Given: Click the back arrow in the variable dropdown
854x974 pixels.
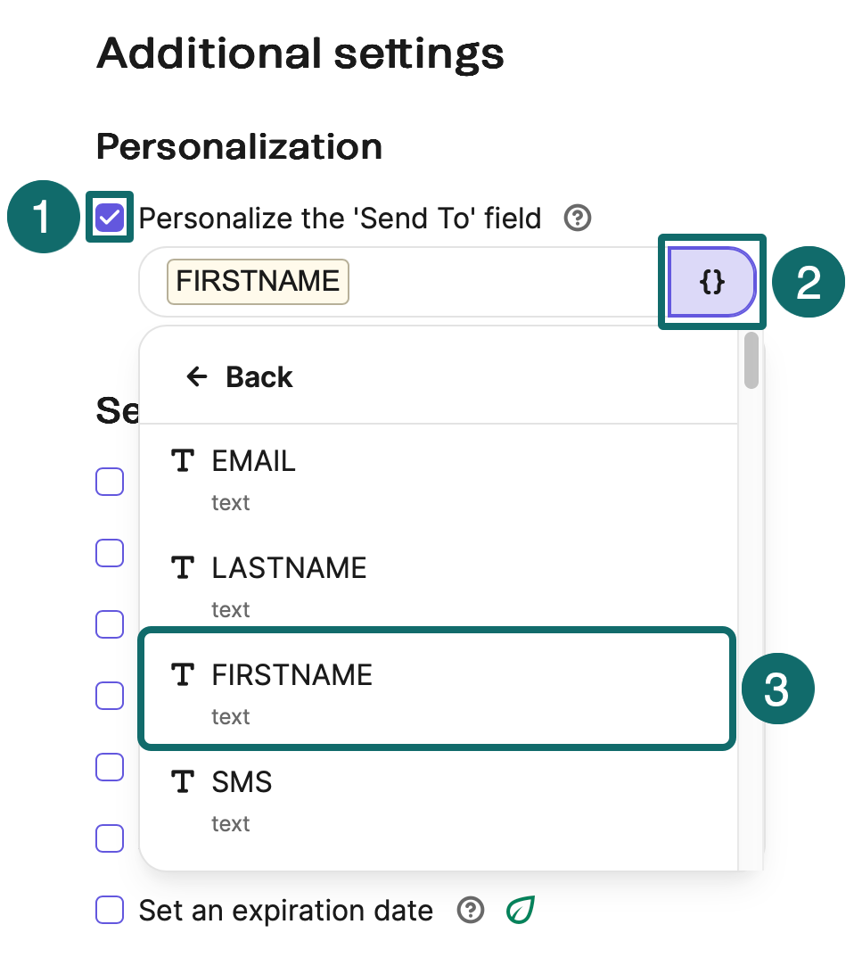Looking at the screenshot, I should [198, 376].
